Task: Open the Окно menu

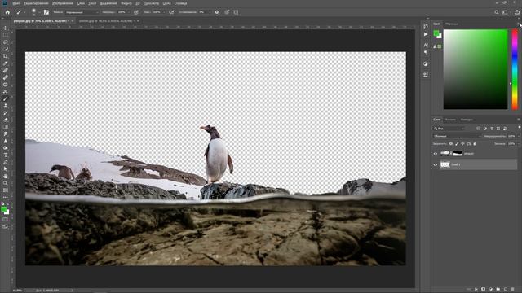Action: (166, 3)
